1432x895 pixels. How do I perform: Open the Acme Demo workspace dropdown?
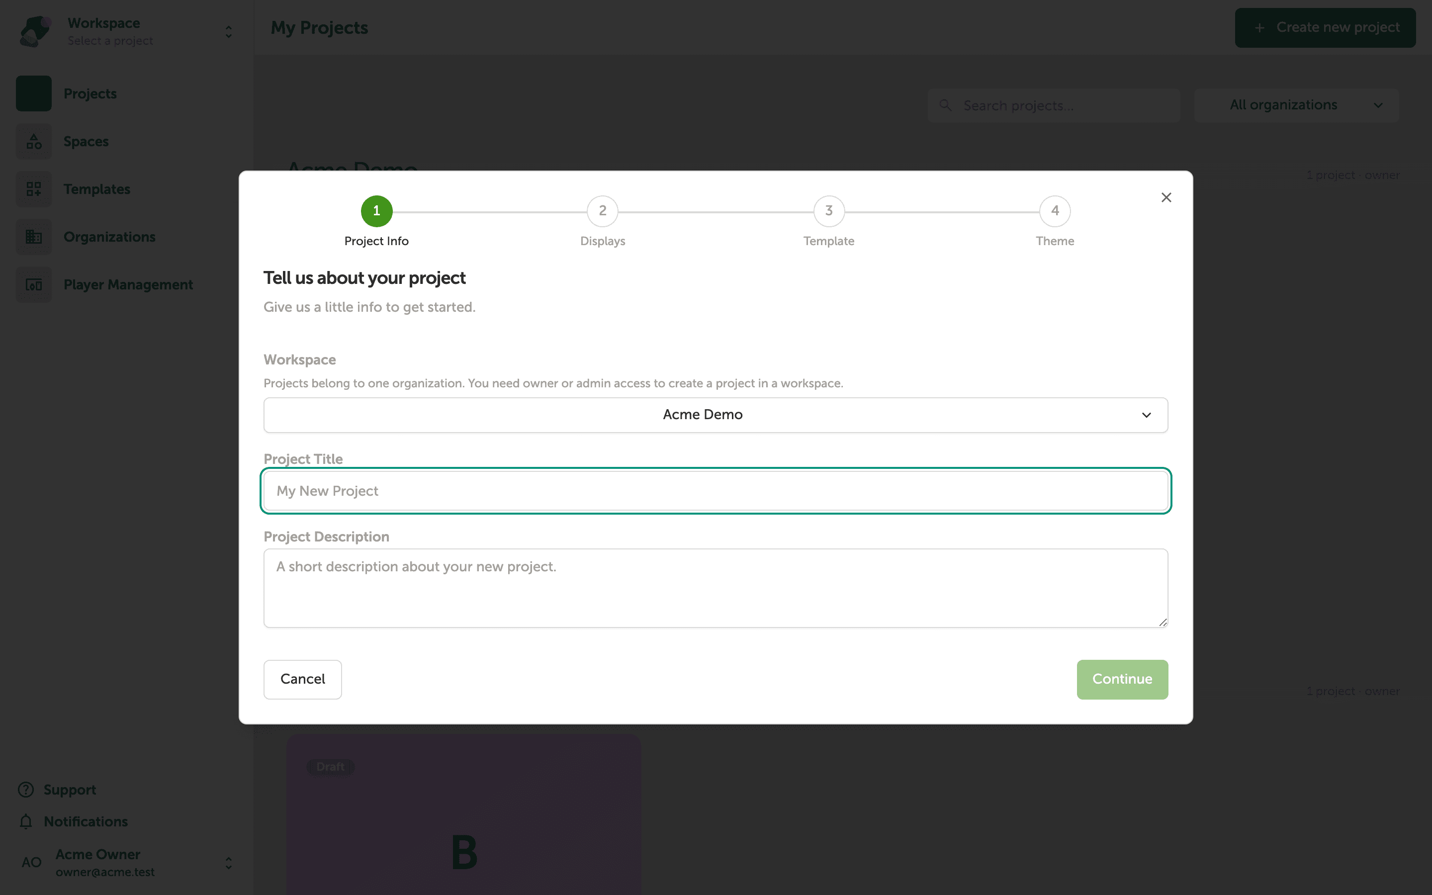pyautogui.click(x=716, y=415)
